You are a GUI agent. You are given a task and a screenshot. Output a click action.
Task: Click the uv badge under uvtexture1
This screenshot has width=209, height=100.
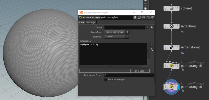point(182,32)
